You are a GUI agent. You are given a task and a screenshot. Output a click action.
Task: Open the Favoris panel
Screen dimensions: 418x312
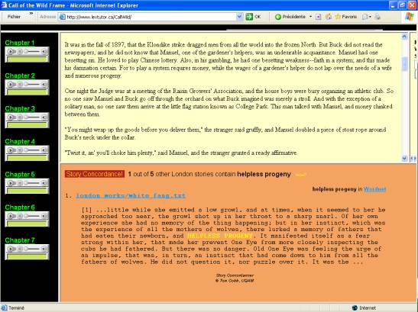pyautogui.click(x=345, y=17)
